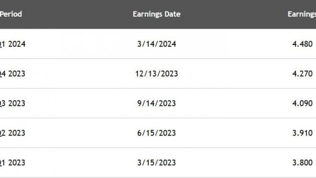Select the 4.090 earnings value
Image resolution: width=316 pixels, height=178 pixels.
[x=302, y=103]
